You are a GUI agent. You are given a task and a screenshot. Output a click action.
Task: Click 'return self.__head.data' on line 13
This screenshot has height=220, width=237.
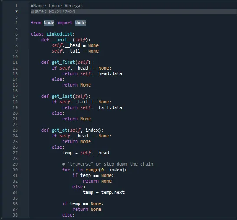[x=92, y=74]
